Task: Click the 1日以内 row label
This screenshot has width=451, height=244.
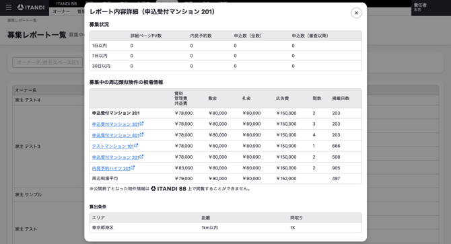Action: click(x=100, y=46)
